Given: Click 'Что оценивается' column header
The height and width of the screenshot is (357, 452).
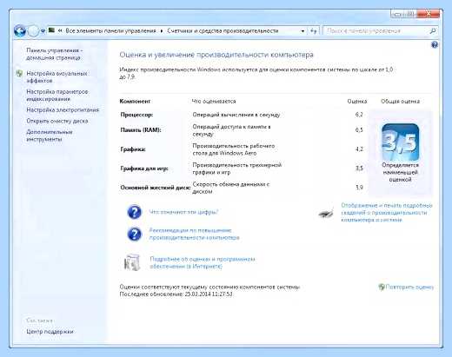Looking at the screenshot, I should pyautogui.click(x=214, y=101).
